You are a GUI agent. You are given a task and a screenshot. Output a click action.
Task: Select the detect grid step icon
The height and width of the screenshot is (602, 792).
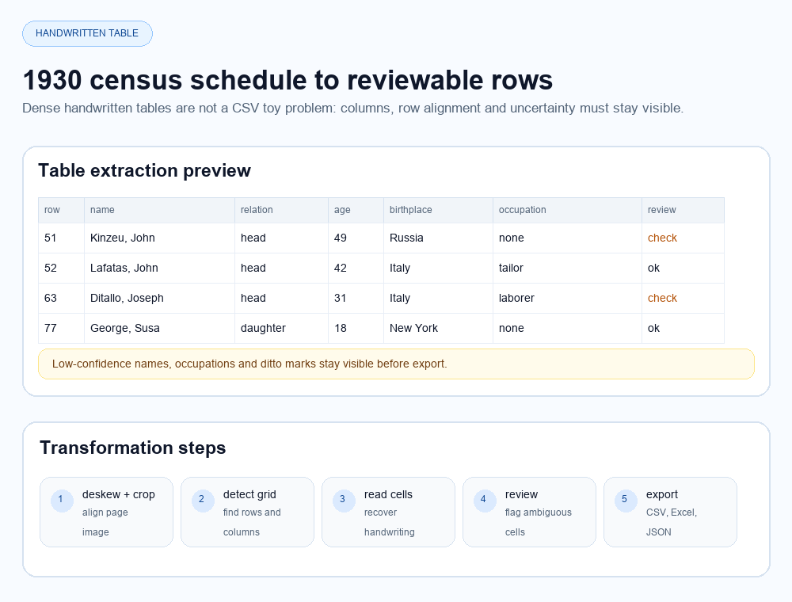201,500
